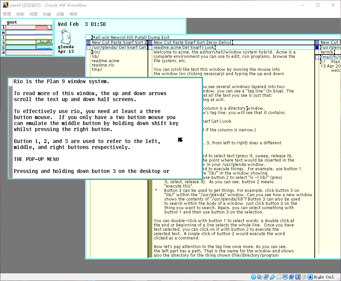Click the shared folders status icon
This screenshot has width=341, height=281.
click(x=279, y=277)
